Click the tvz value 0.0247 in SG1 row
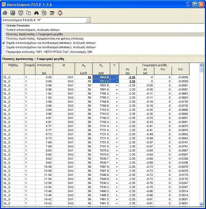The width and height of the screenshot is (206, 209). [183, 183]
